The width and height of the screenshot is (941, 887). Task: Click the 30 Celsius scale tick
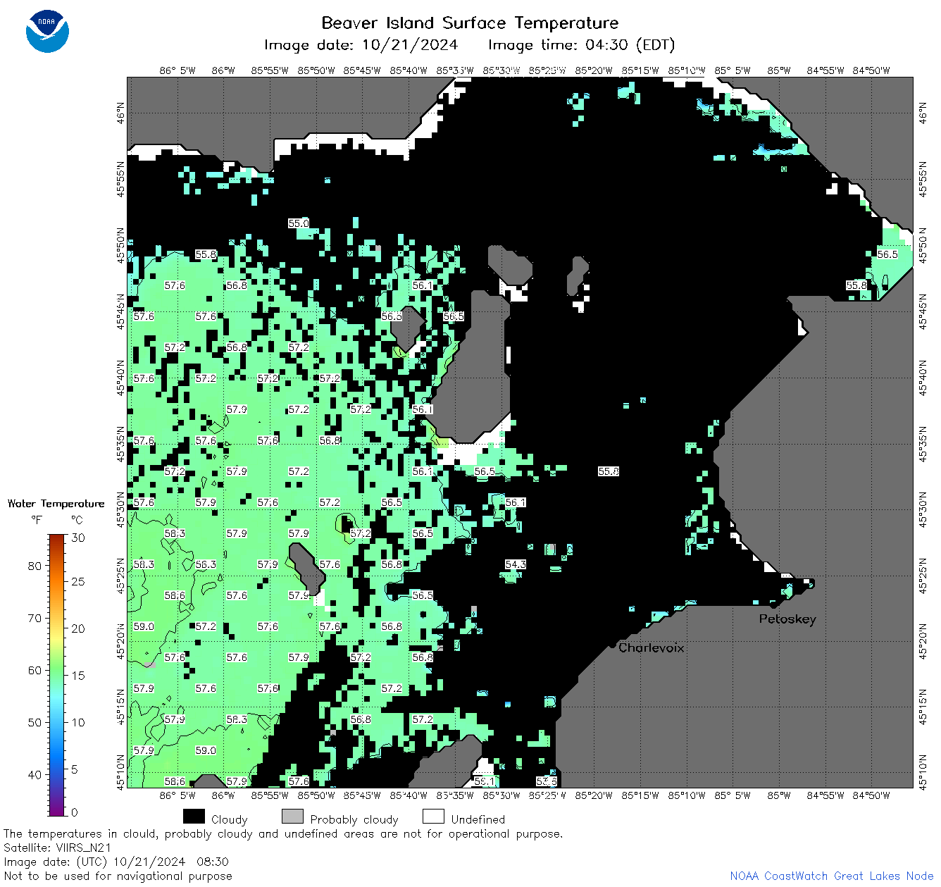pos(78,538)
